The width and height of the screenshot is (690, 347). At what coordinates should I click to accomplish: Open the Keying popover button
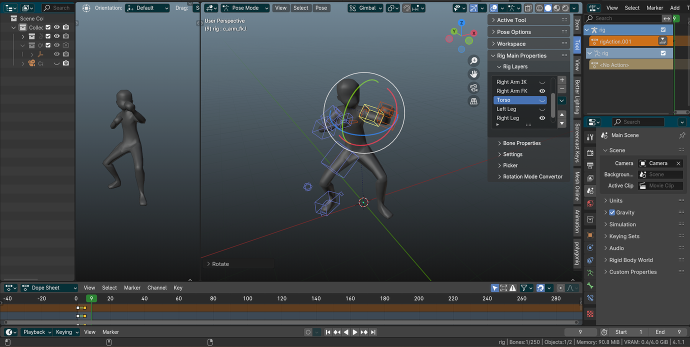[66, 332]
